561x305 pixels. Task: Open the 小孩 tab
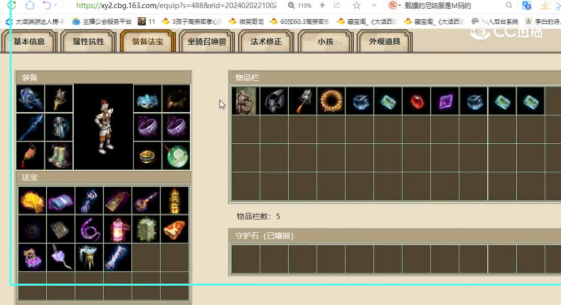(326, 42)
